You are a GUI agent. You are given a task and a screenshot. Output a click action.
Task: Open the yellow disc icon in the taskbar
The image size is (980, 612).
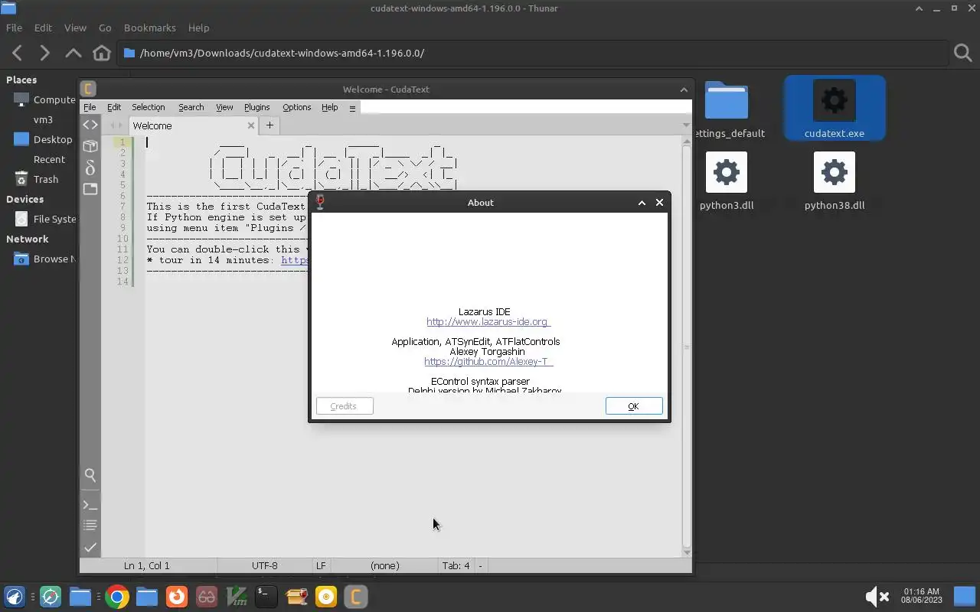click(326, 597)
